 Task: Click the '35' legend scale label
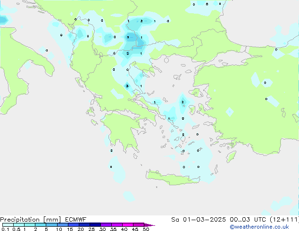(x=113, y=229)
